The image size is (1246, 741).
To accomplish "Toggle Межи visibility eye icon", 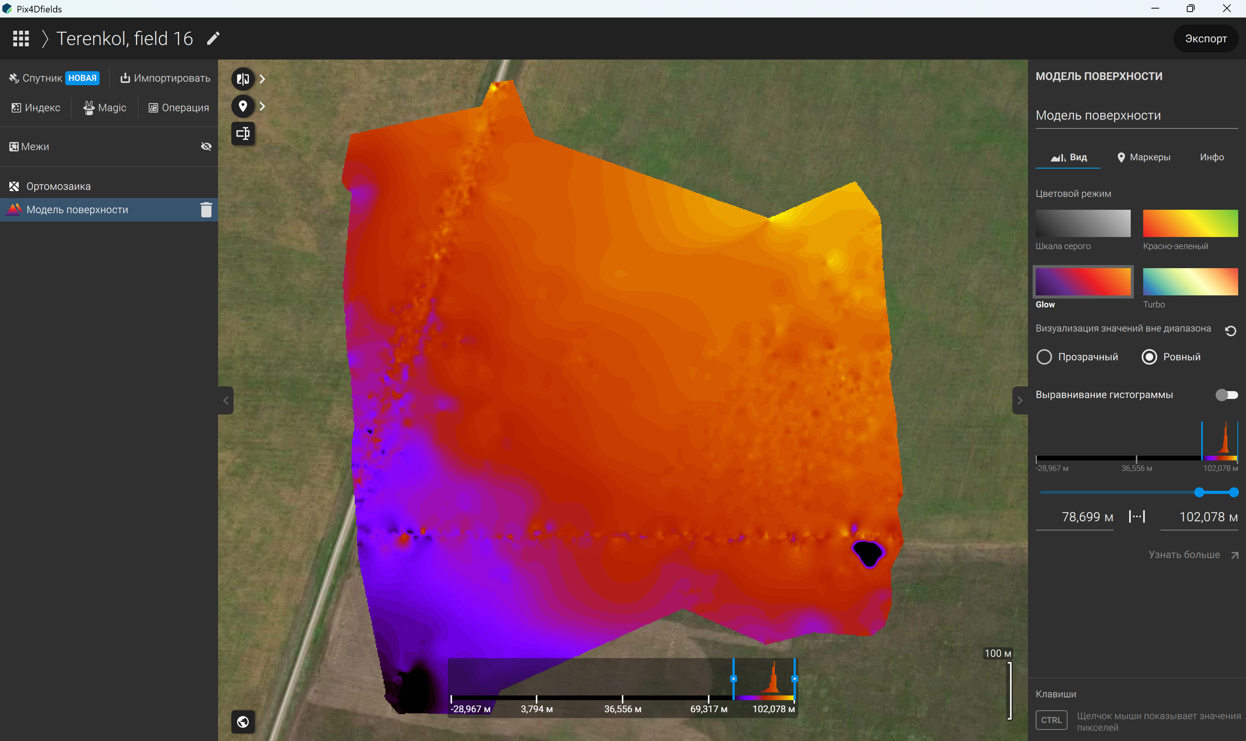I will tap(206, 146).
